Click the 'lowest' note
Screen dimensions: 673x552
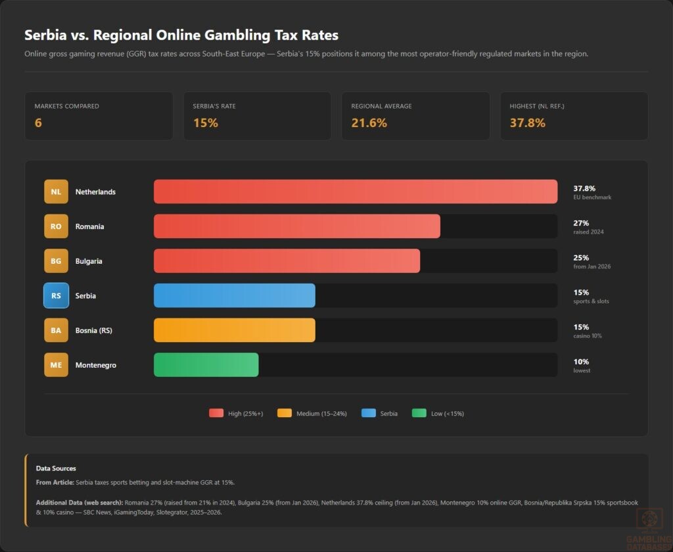click(582, 370)
